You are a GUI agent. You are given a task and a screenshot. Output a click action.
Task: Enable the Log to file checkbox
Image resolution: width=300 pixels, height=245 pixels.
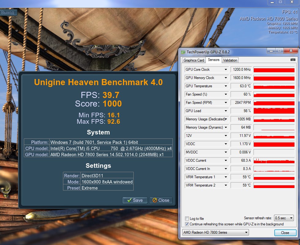pyautogui.click(x=187, y=219)
